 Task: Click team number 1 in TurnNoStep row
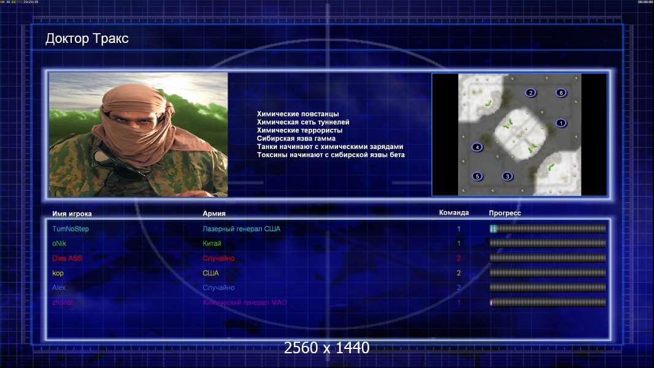458,229
